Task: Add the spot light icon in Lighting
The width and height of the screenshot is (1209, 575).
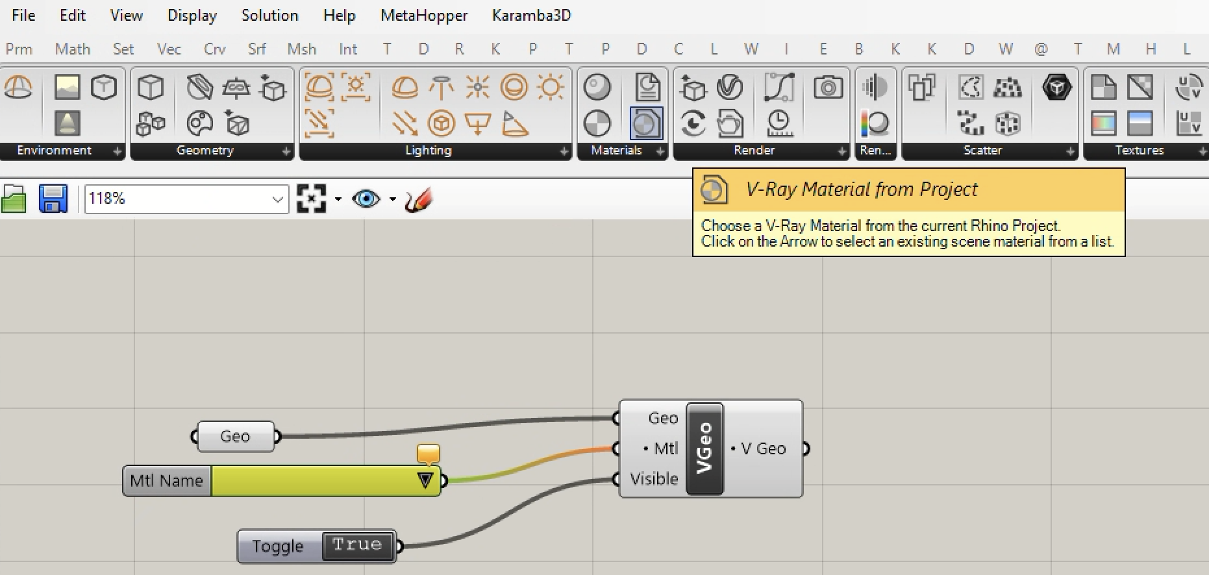Action: click(x=442, y=87)
